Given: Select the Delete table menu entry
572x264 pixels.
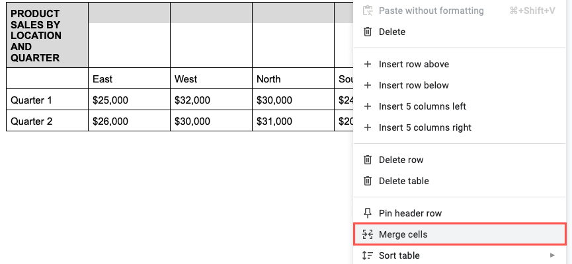Looking at the screenshot, I should [403, 181].
